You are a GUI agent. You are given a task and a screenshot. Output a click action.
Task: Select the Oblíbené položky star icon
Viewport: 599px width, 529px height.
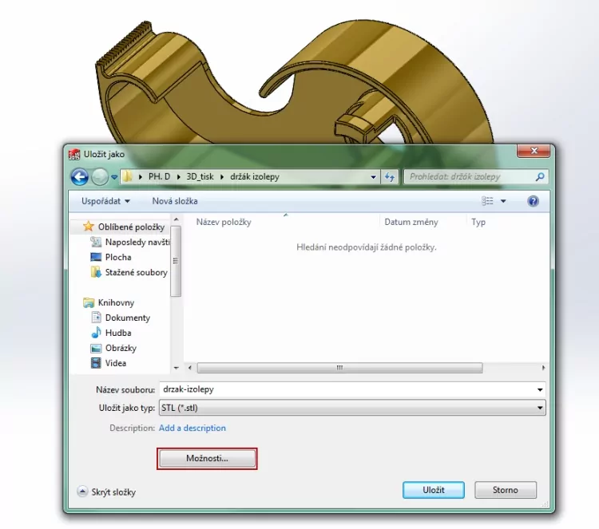[x=88, y=227]
